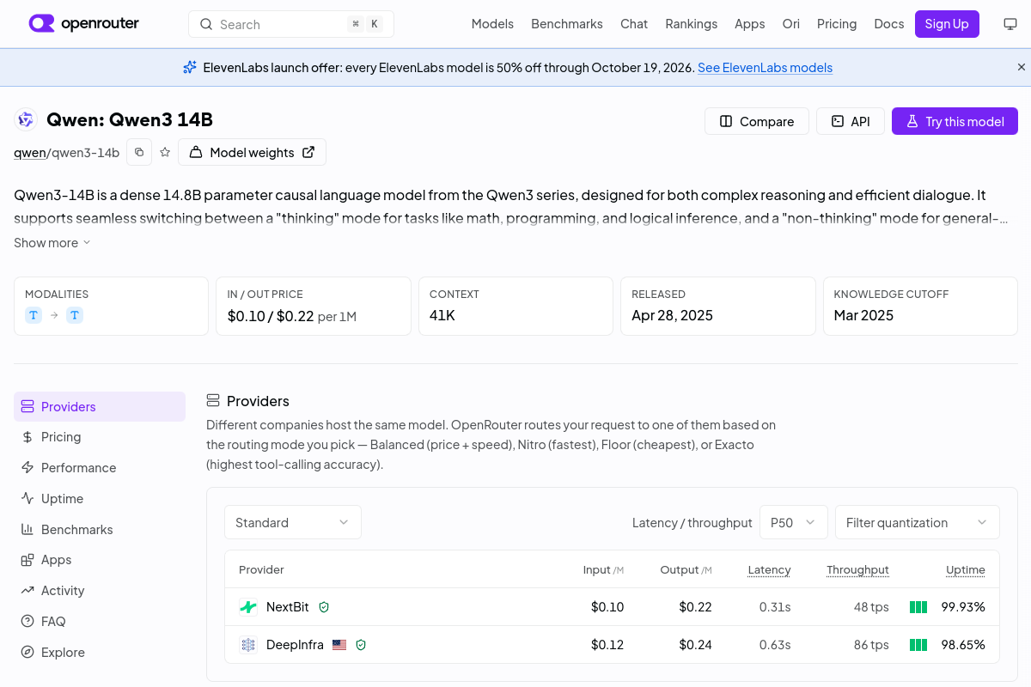Star the Qwen3 14B model as favorite
This screenshot has width=1031, height=687.
coord(165,152)
